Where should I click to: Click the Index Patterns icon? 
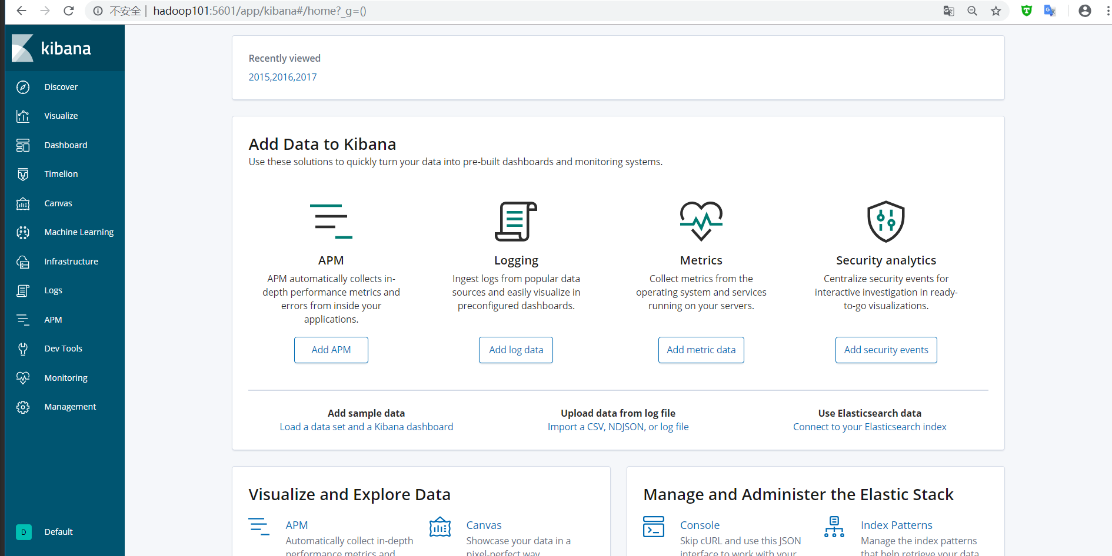[x=834, y=527]
